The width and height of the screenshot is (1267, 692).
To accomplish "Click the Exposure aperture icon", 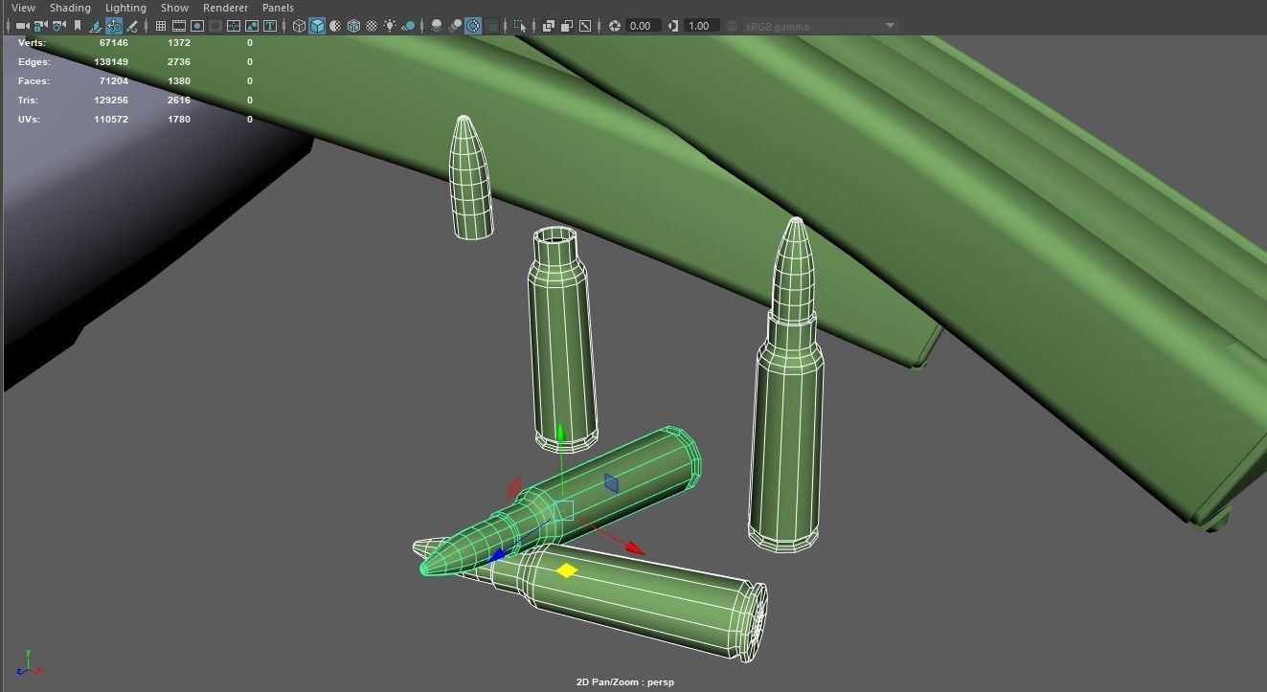I will 615,26.
